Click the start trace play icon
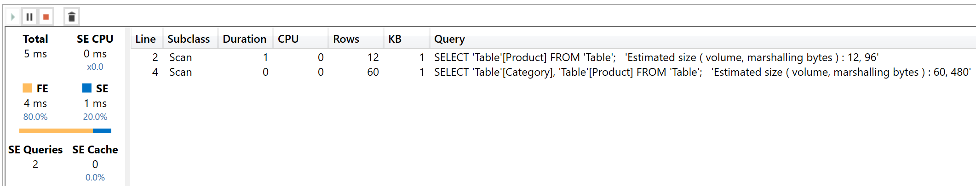The width and height of the screenshot is (976, 186). pyautogui.click(x=13, y=17)
